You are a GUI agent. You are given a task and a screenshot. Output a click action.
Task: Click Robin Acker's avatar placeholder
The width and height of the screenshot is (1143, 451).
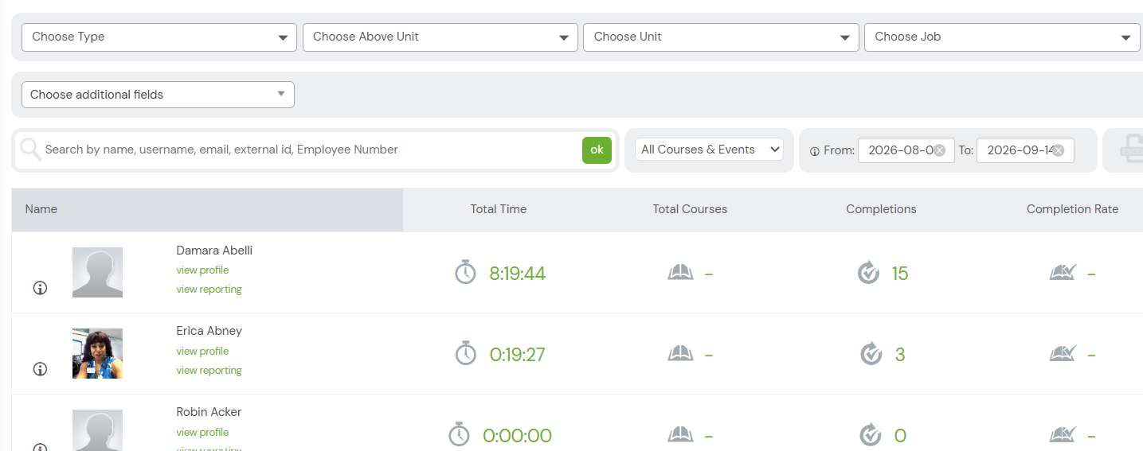pyautogui.click(x=97, y=430)
